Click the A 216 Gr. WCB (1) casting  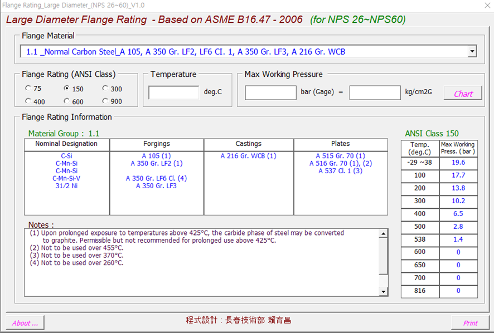pos(248,156)
